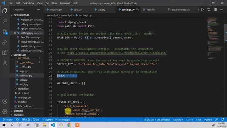Viewport: 227px width, 128px height.
Task: Split the editor to the right
Action: click(215, 10)
